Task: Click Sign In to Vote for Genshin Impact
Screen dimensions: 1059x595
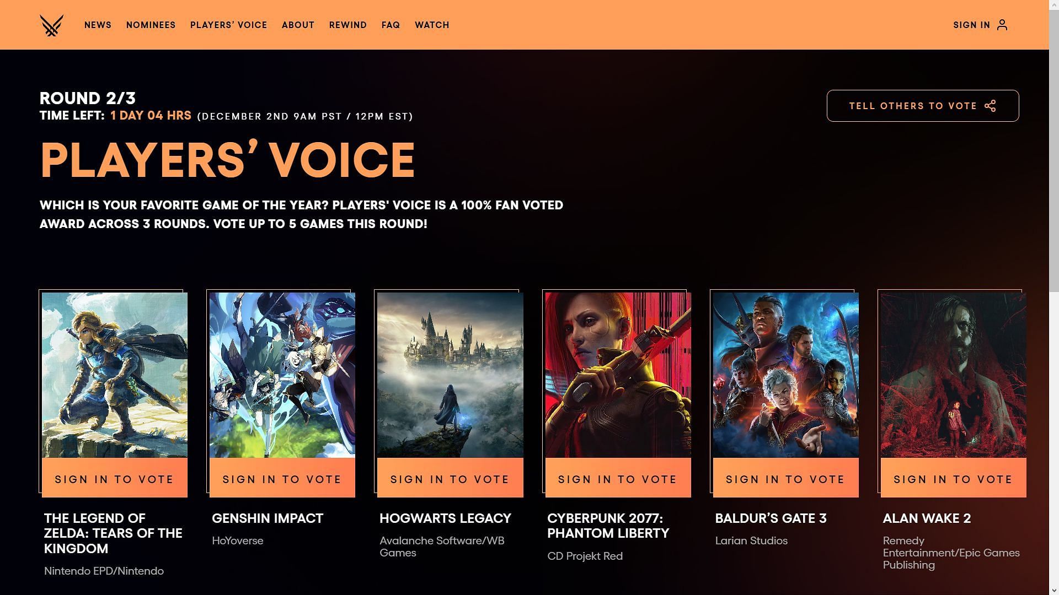Action: coord(282,479)
